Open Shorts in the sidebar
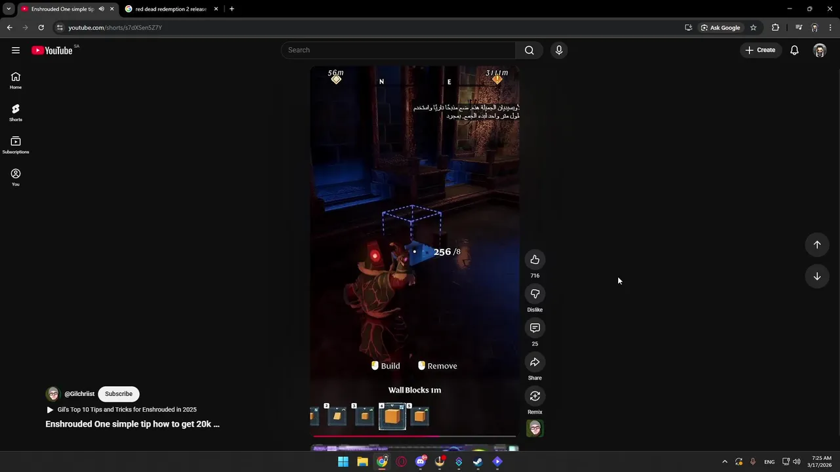840x472 pixels. (16, 113)
